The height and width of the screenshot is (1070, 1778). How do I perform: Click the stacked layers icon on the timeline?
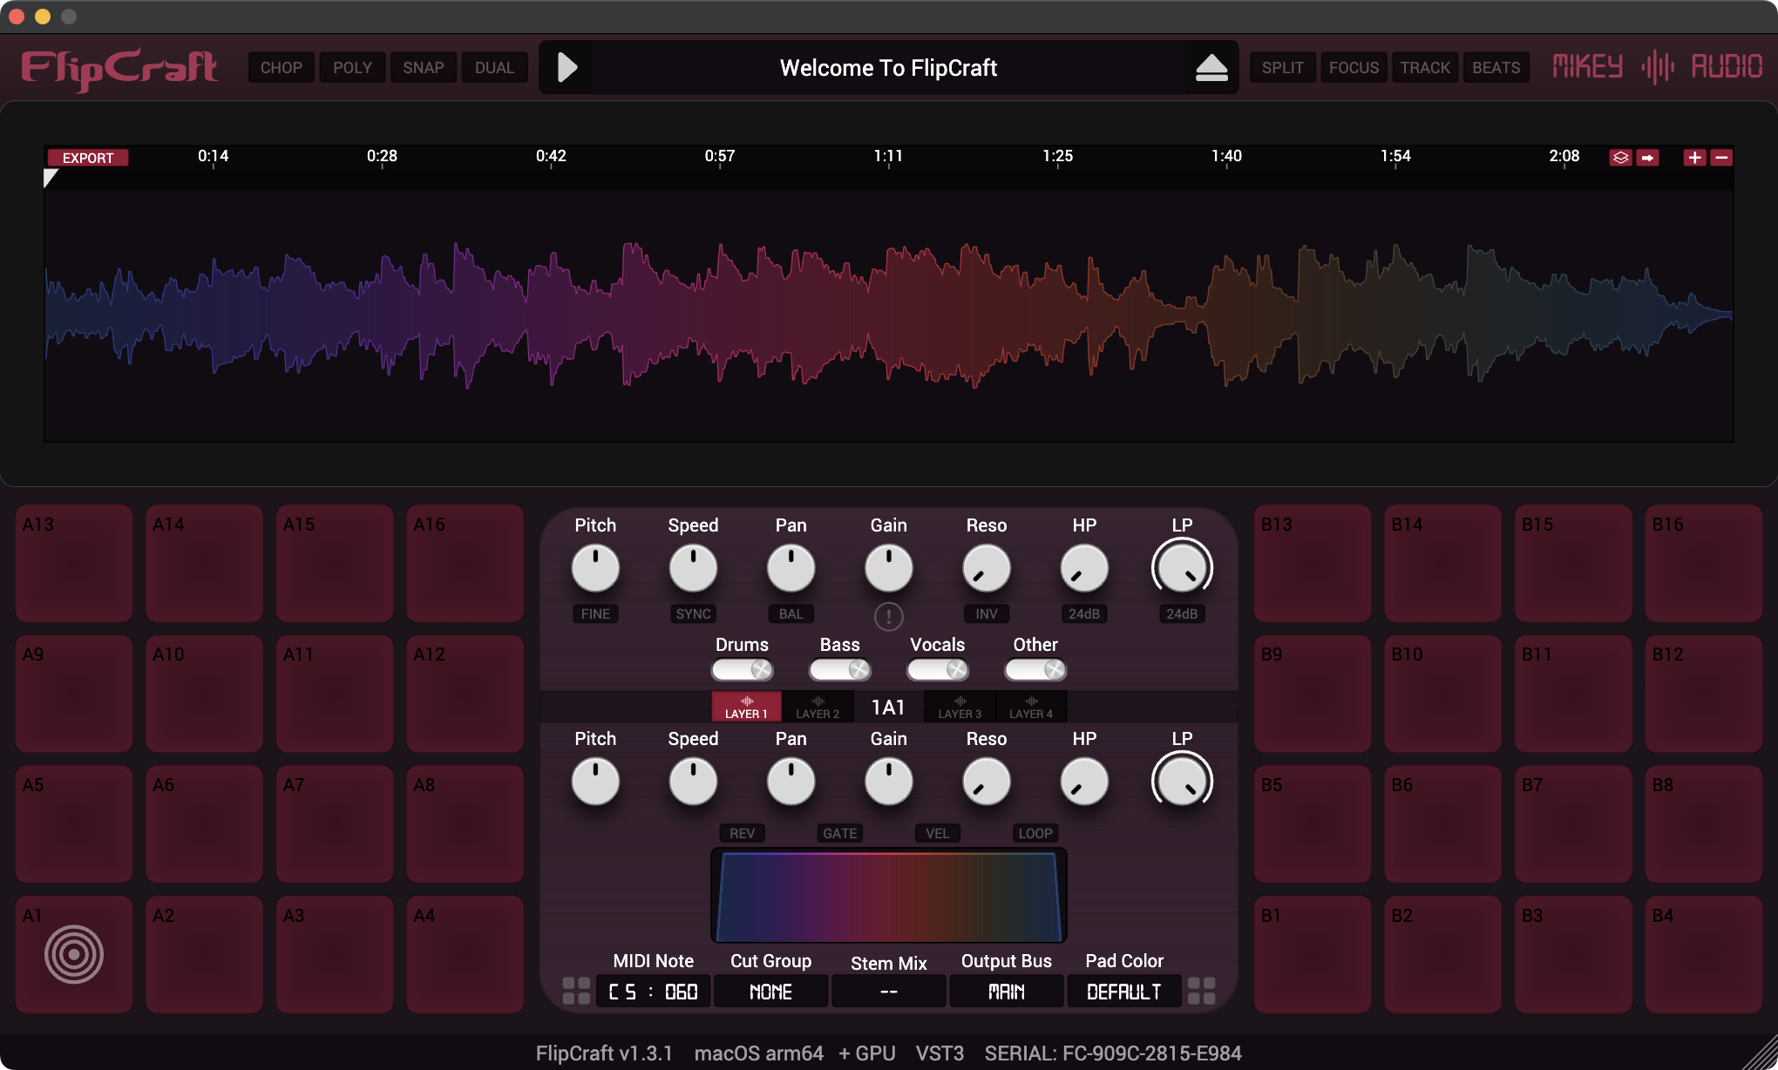[x=1620, y=158]
